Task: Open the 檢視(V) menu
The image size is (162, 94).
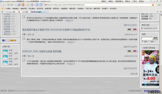Action: pos(111,1)
